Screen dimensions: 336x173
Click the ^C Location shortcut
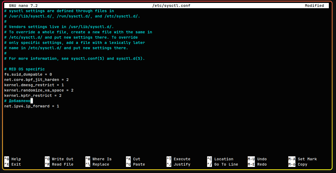[x=220, y=159]
